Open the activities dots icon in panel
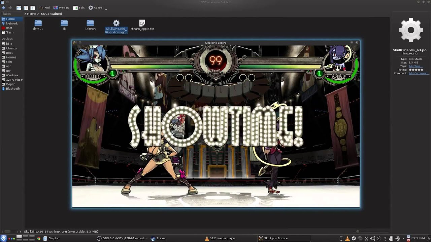Screen dimensions: 431x242 point(12,238)
